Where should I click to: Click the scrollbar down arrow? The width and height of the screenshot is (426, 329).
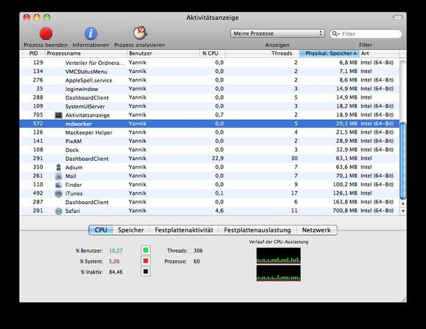point(403,211)
